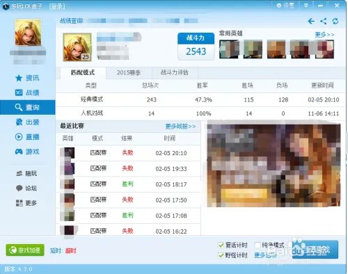The image size is (348, 274).
Task: Click the green 游戏加速 button
Action: (x=25, y=250)
